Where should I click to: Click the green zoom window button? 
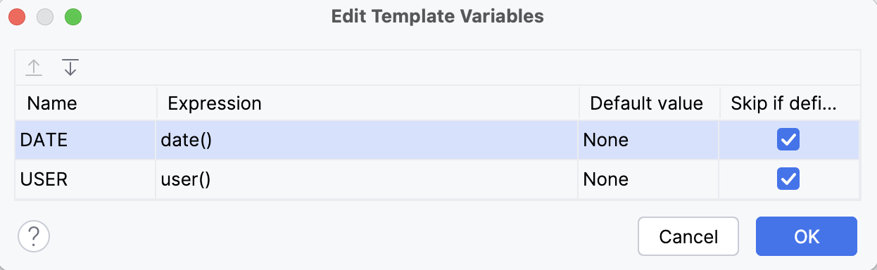tap(73, 17)
